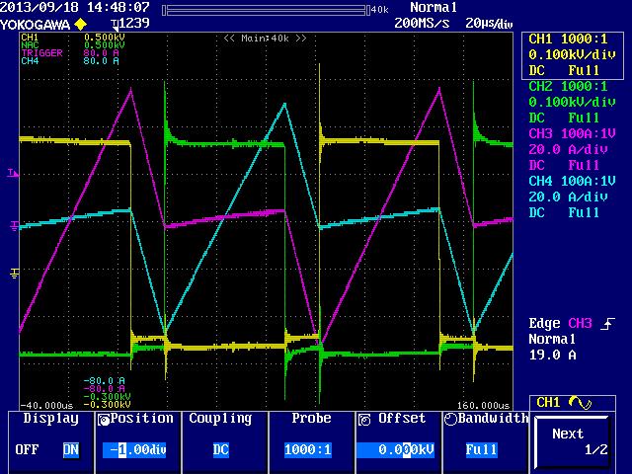
Task: Click CH2 0.100kV/div scale
Action: [572, 102]
